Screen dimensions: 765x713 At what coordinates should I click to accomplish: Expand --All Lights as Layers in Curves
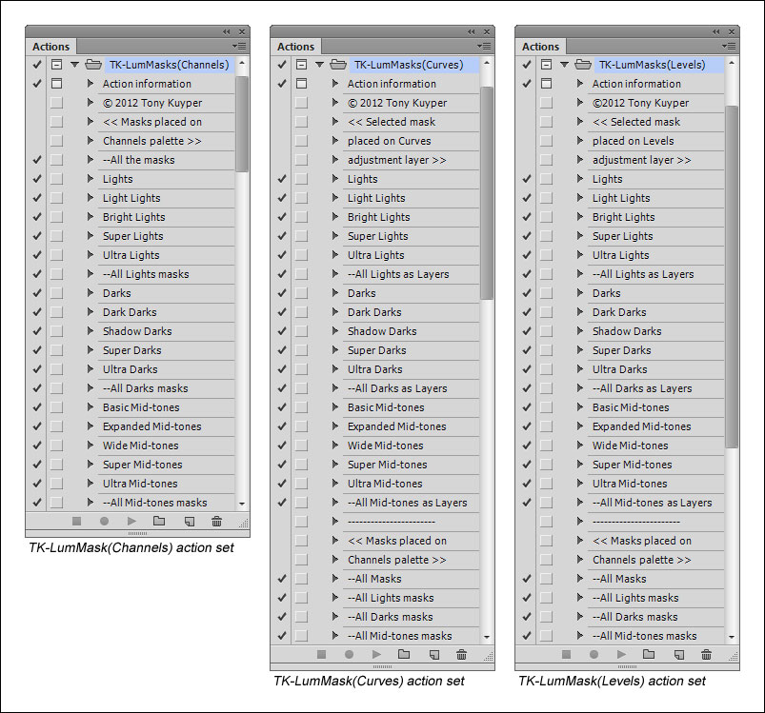[335, 273]
